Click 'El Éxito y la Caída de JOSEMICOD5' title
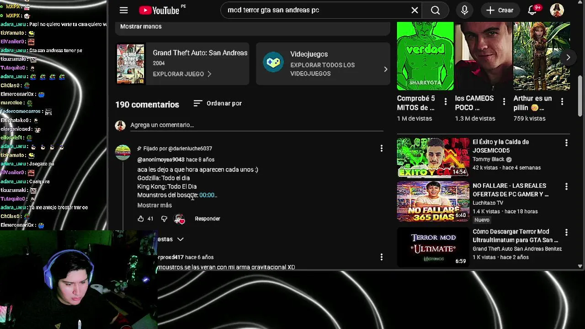 tap(500, 146)
